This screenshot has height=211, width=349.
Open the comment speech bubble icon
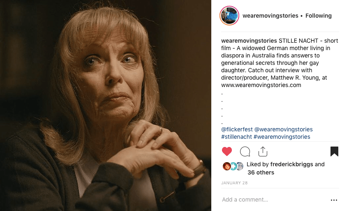245,151
